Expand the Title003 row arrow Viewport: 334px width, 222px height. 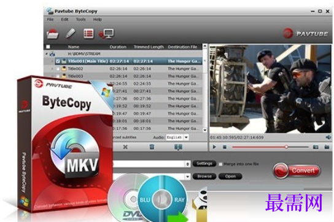tap(52, 76)
